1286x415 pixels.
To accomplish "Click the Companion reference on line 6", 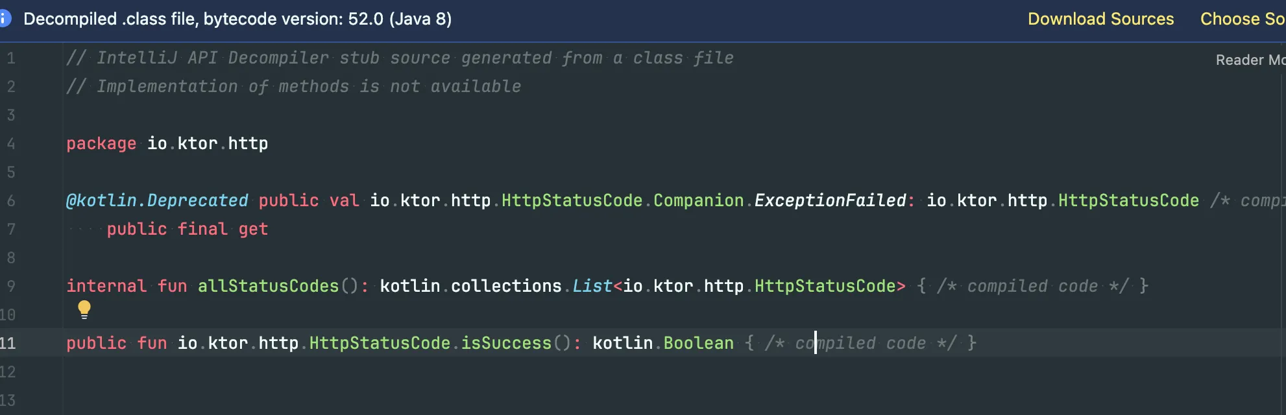I will pyautogui.click(x=698, y=200).
